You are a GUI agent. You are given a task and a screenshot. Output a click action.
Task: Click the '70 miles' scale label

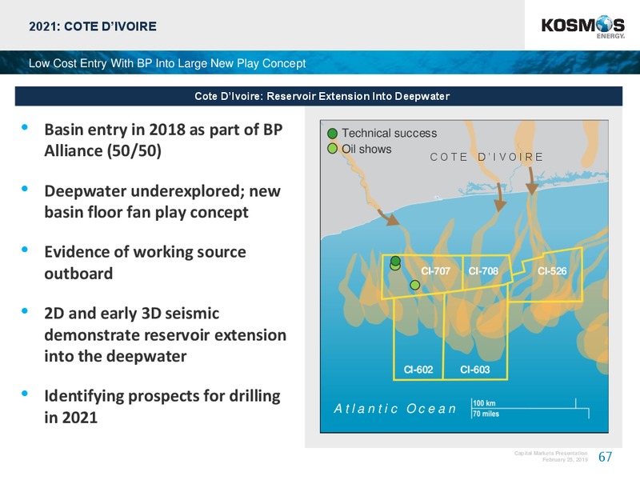pos(486,414)
